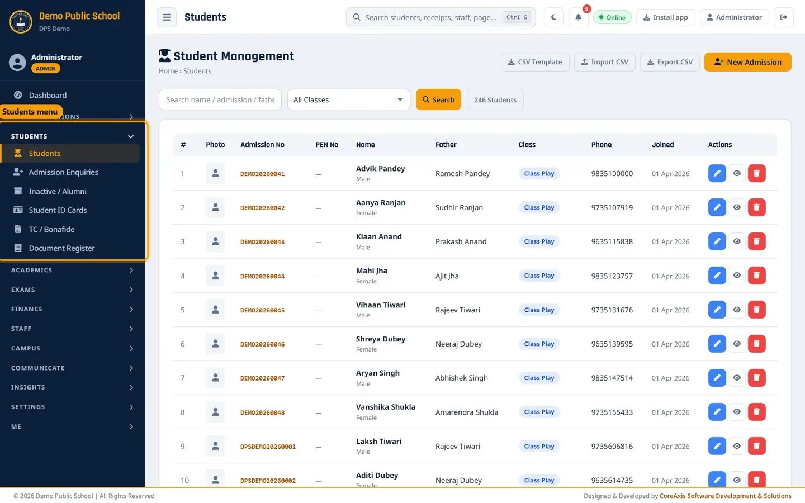View Aryan Singh's details with eye icon
805x503 pixels.
(x=737, y=378)
